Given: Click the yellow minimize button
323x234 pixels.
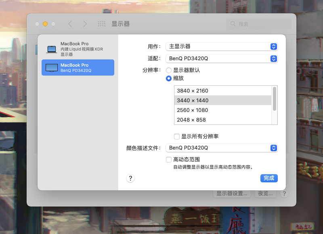Looking at the screenshot, I should click(x=45, y=24).
